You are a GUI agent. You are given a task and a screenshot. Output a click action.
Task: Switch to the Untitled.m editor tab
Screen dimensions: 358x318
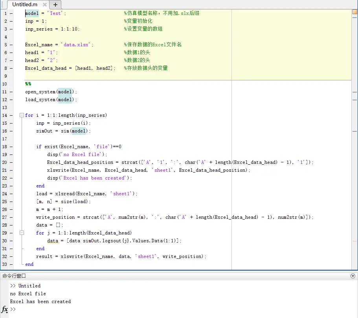tap(25, 4)
